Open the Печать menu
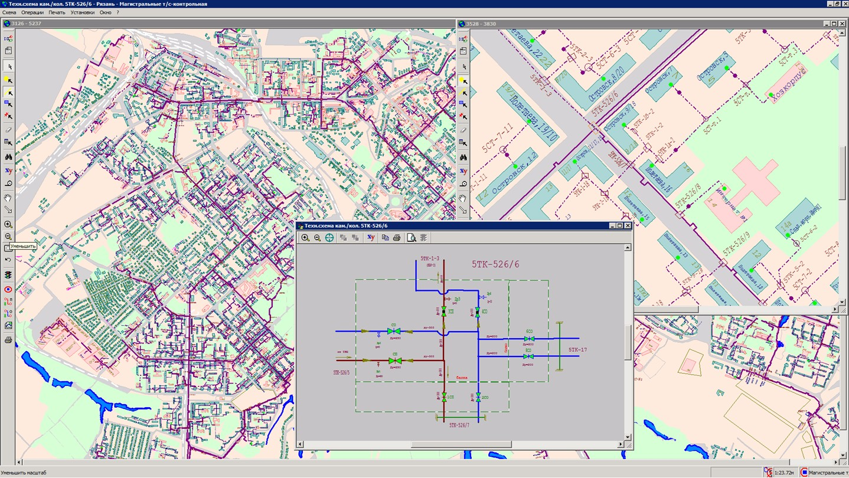The image size is (849, 478). click(57, 12)
